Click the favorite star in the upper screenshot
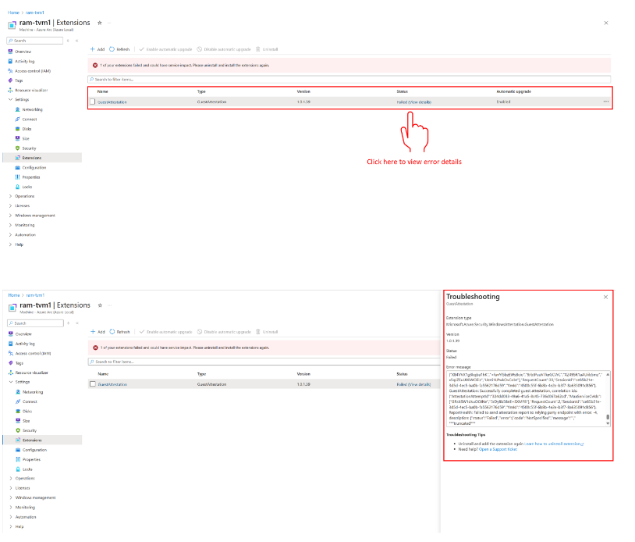Image resolution: width=635 pixels, height=542 pixels. point(100,23)
